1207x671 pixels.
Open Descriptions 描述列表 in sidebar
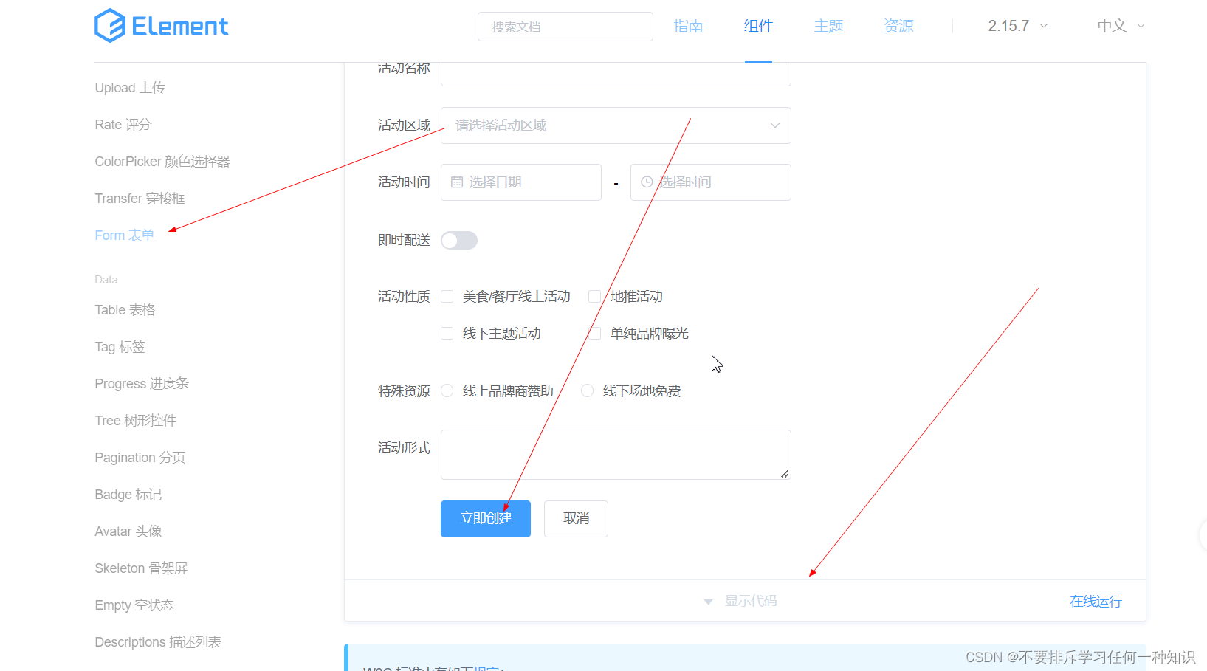[158, 642]
